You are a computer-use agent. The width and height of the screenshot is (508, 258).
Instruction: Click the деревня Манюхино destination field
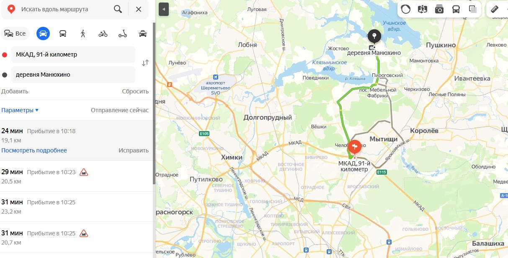pos(73,75)
